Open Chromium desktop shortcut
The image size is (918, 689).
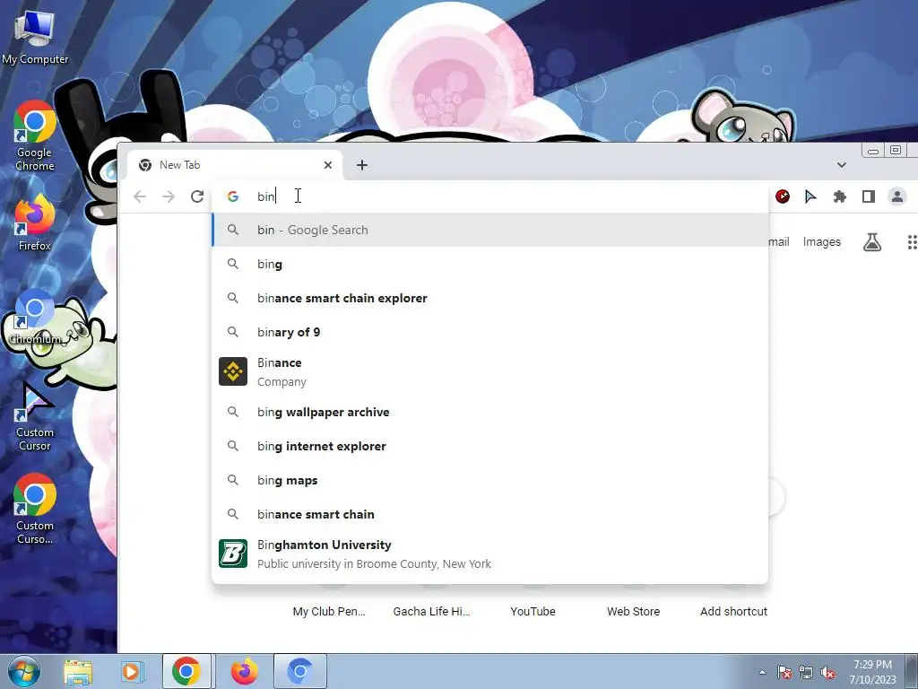coord(35,317)
